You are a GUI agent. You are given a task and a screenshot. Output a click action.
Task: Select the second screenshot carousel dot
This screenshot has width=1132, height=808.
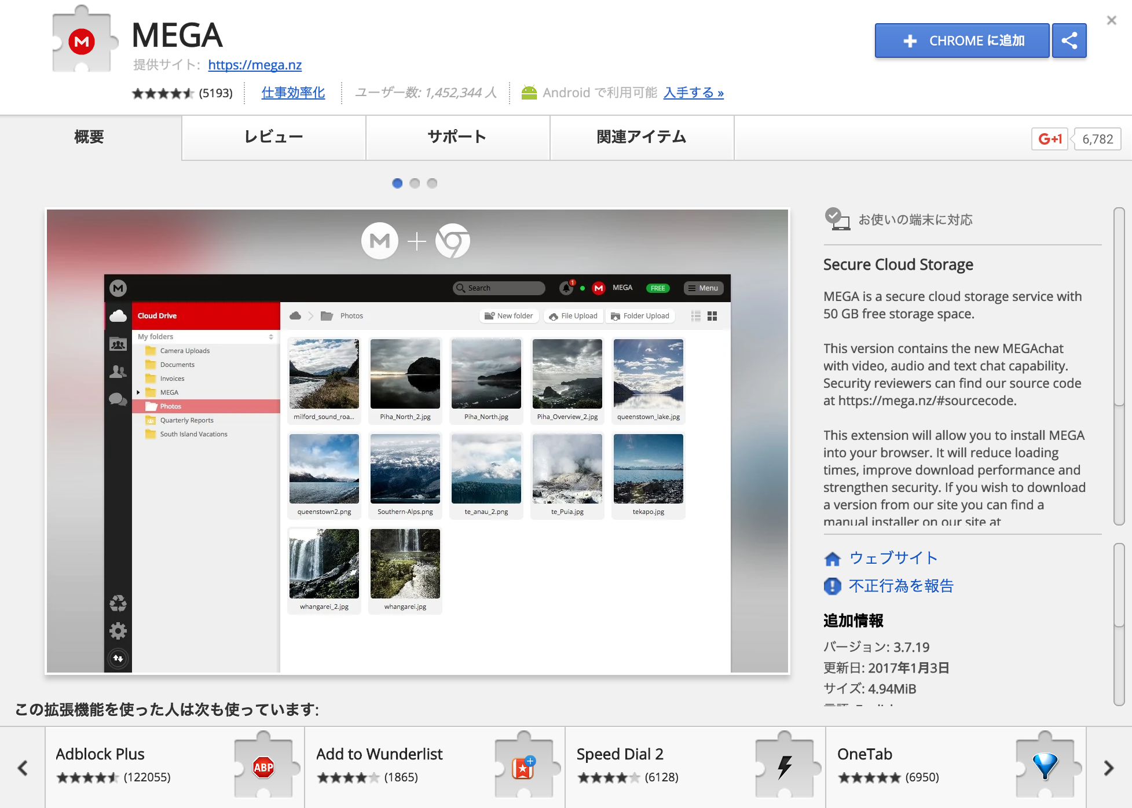coord(415,183)
